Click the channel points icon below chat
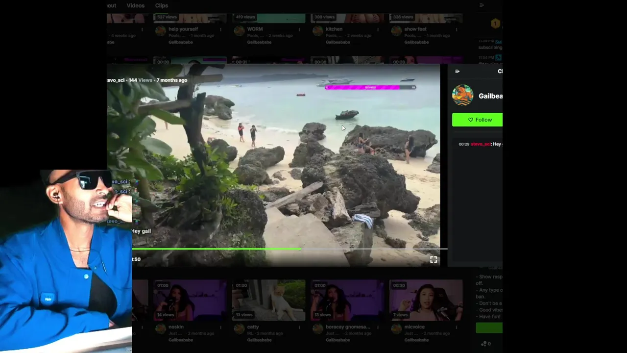 pyautogui.click(x=484, y=344)
